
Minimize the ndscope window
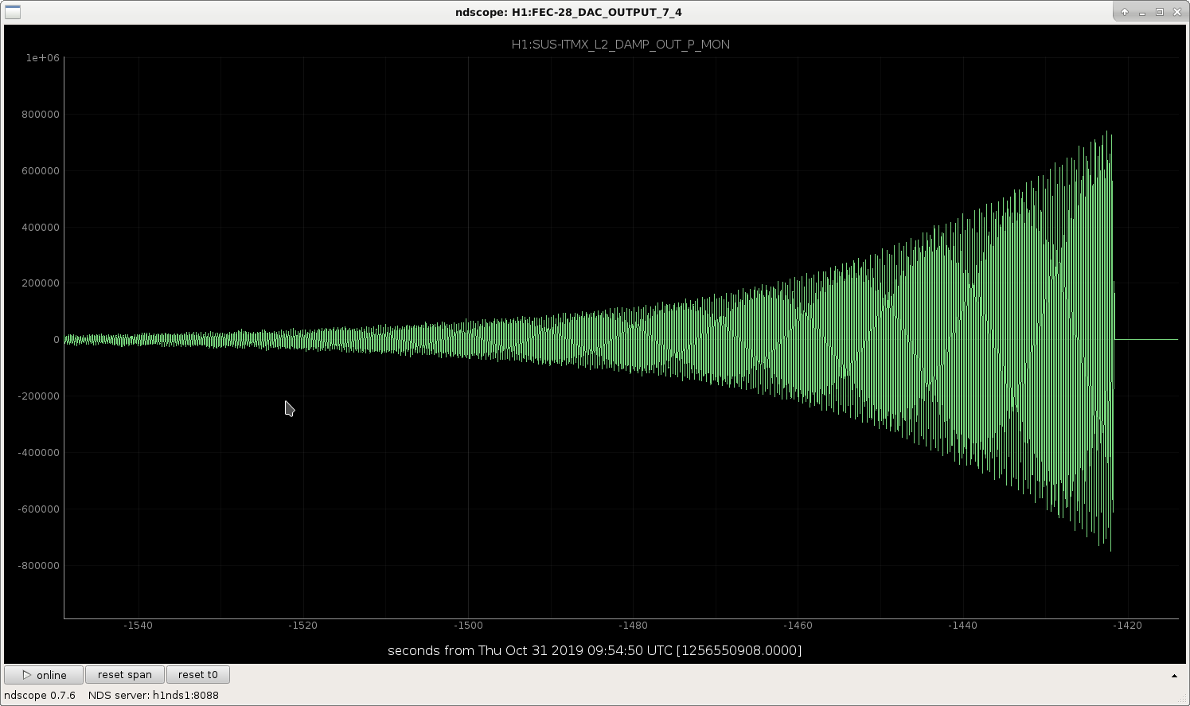tap(1142, 12)
